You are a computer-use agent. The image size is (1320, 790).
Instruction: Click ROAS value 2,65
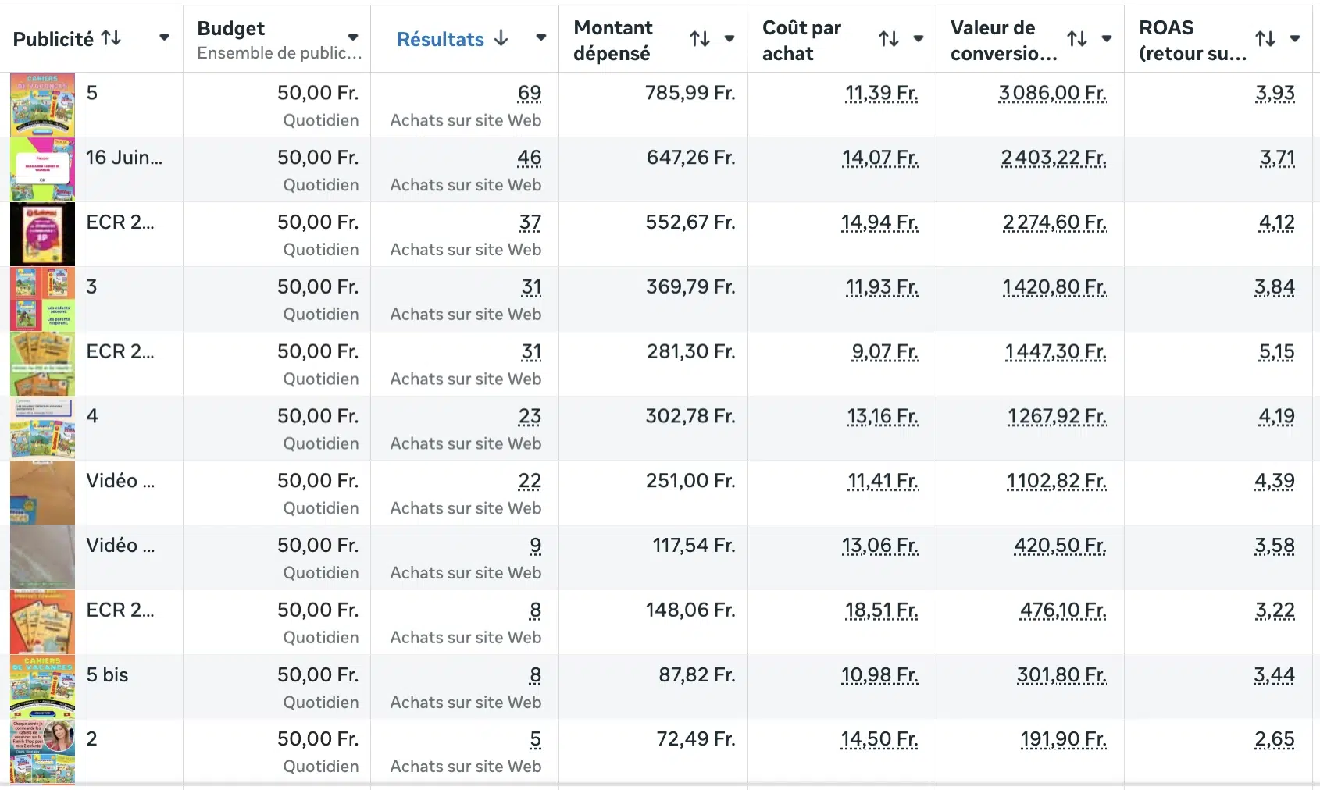click(x=1275, y=739)
